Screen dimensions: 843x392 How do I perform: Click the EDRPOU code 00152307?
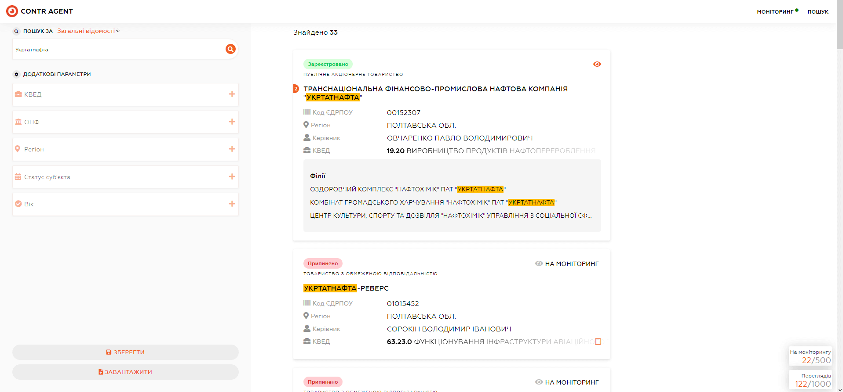tap(404, 113)
